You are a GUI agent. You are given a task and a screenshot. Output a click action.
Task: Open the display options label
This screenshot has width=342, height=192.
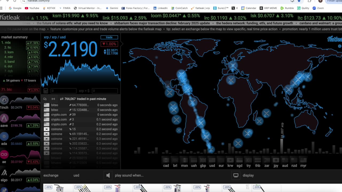click(248, 175)
